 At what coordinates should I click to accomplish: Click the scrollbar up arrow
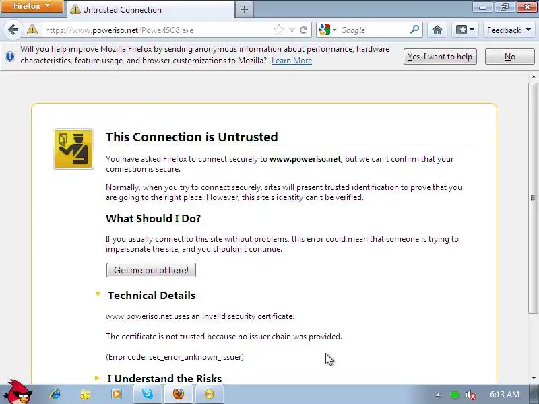point(534,77)
